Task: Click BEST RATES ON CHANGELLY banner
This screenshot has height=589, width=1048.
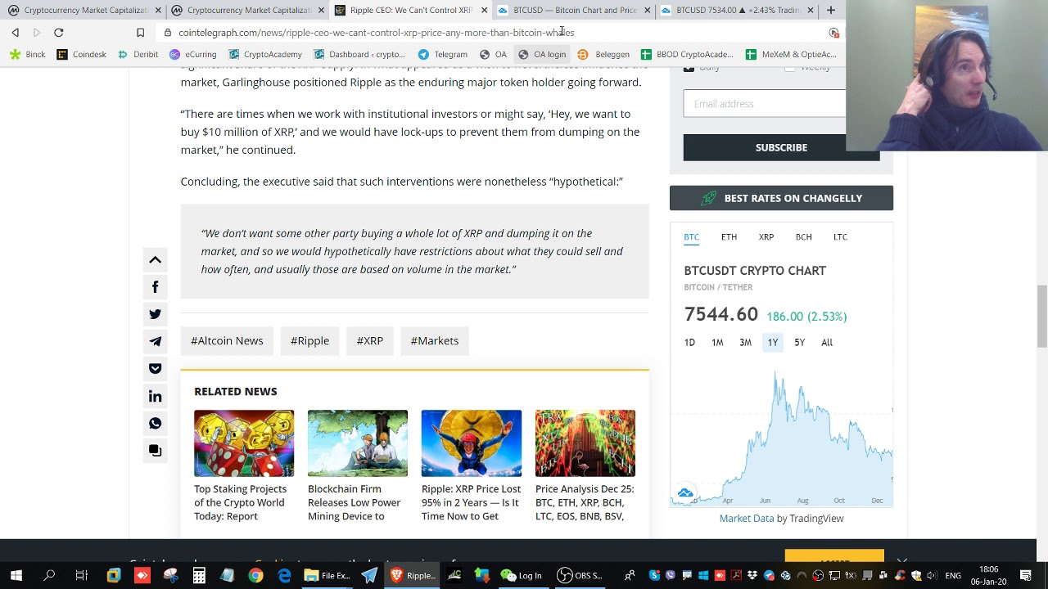Action: click(781, 198)
